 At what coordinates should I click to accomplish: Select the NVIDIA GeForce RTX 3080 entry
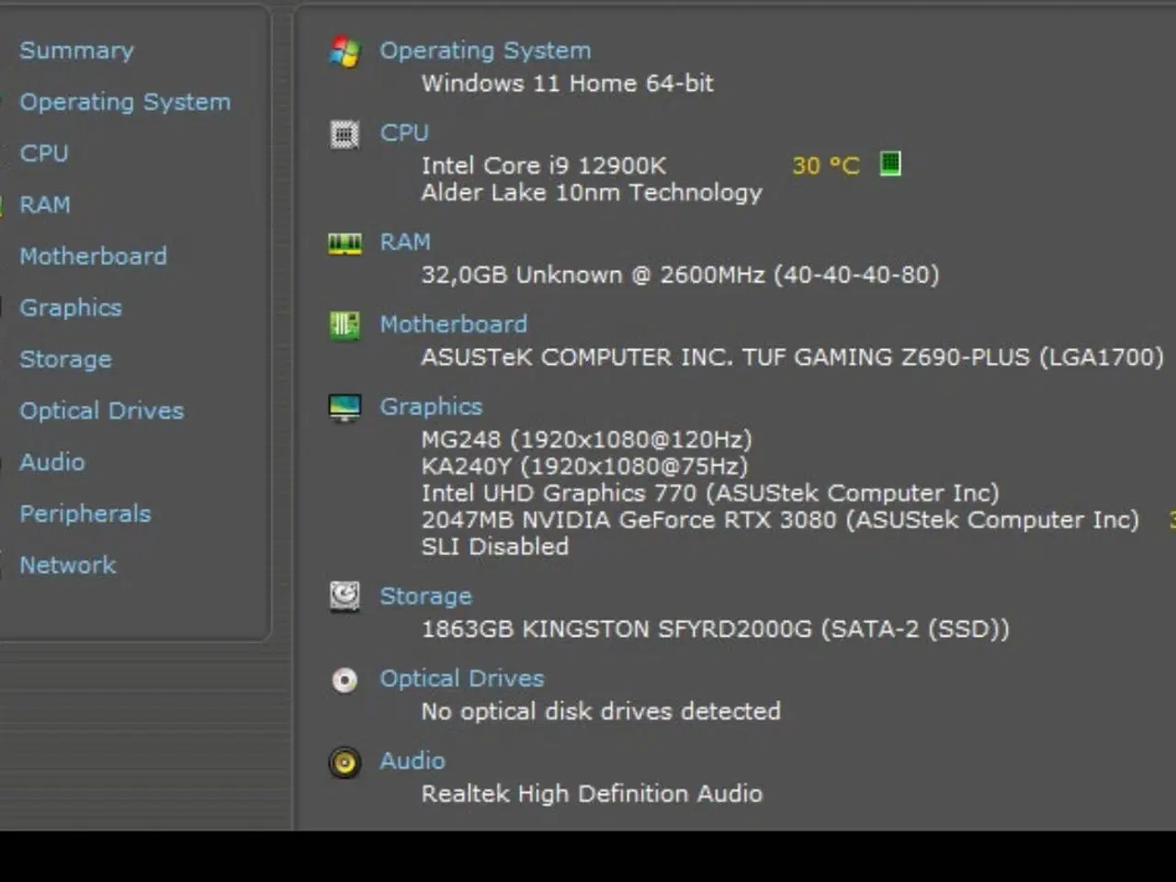click(781, 520)
